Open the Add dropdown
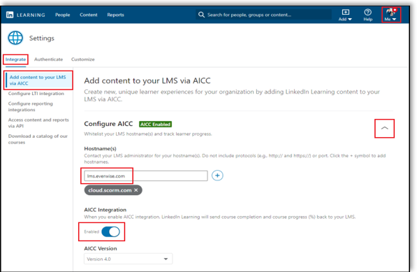417x272 pixels. tap(345, 15)
